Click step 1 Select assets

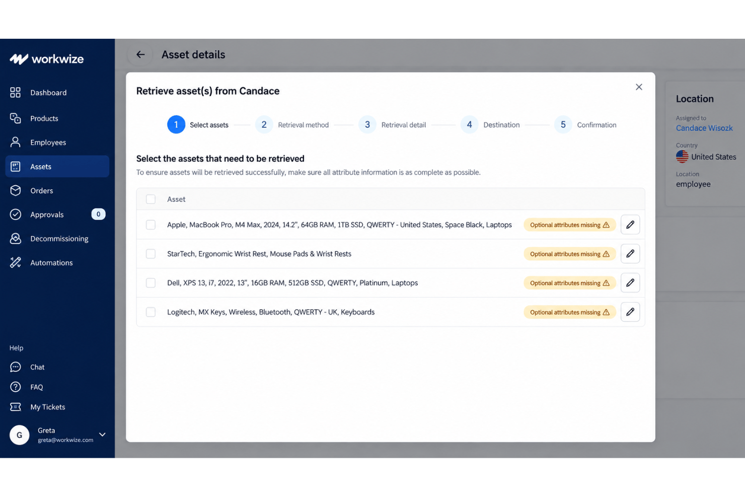click(x=198, y=125)
